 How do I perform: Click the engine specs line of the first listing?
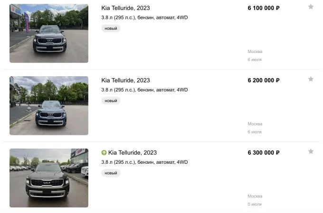(144, 18)
